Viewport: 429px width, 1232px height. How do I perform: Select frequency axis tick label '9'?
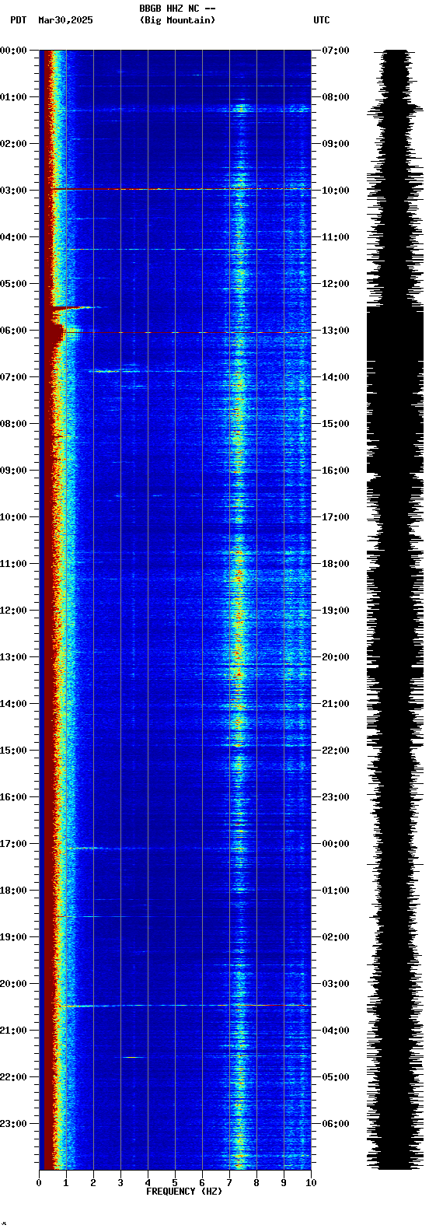pyautogui.click(x=284, y=1183)
